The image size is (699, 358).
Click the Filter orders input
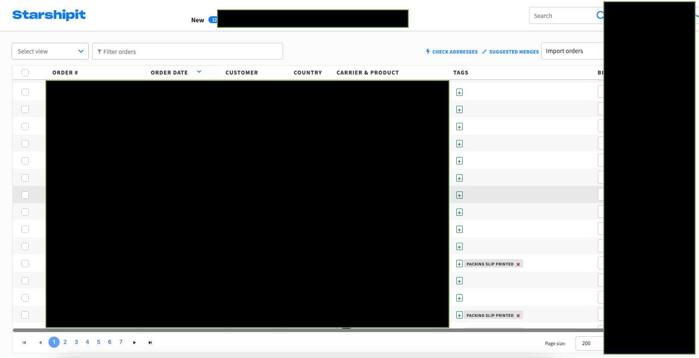pyautogui.click(x=187, y=51)
